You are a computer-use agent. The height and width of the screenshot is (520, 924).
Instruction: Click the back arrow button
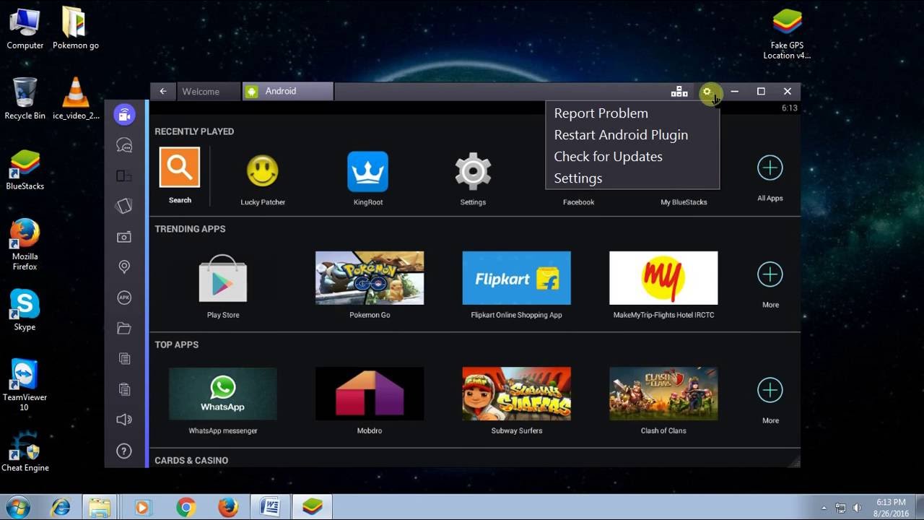click(163, 92)
